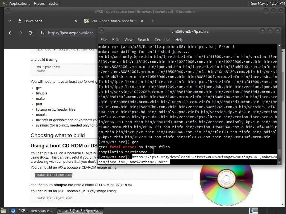Click the terminal scrollbar thumb
This screenshot has height=214, width=286.
(x=279, y=154)
